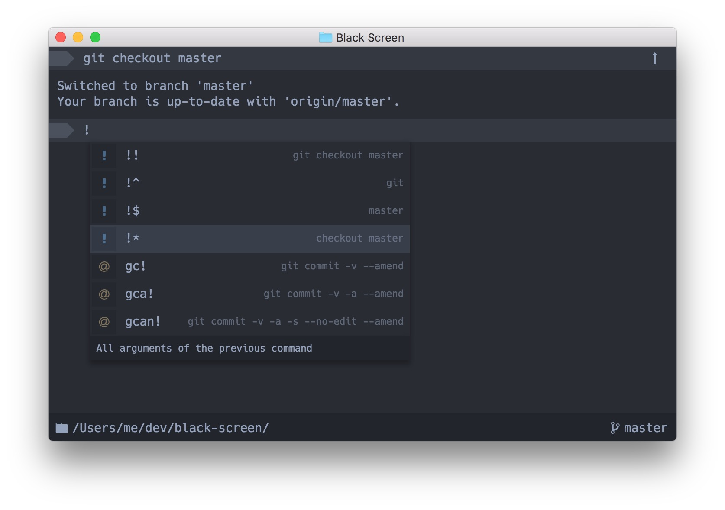Screen dimensions: 725x510
Task: Click the "Switched to branch 'master'" output line
Action: point(155,86)
